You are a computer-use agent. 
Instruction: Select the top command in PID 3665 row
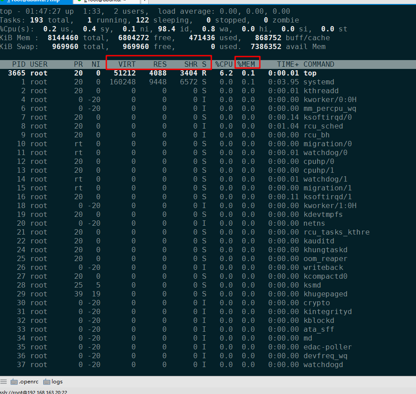click(310, 73)
